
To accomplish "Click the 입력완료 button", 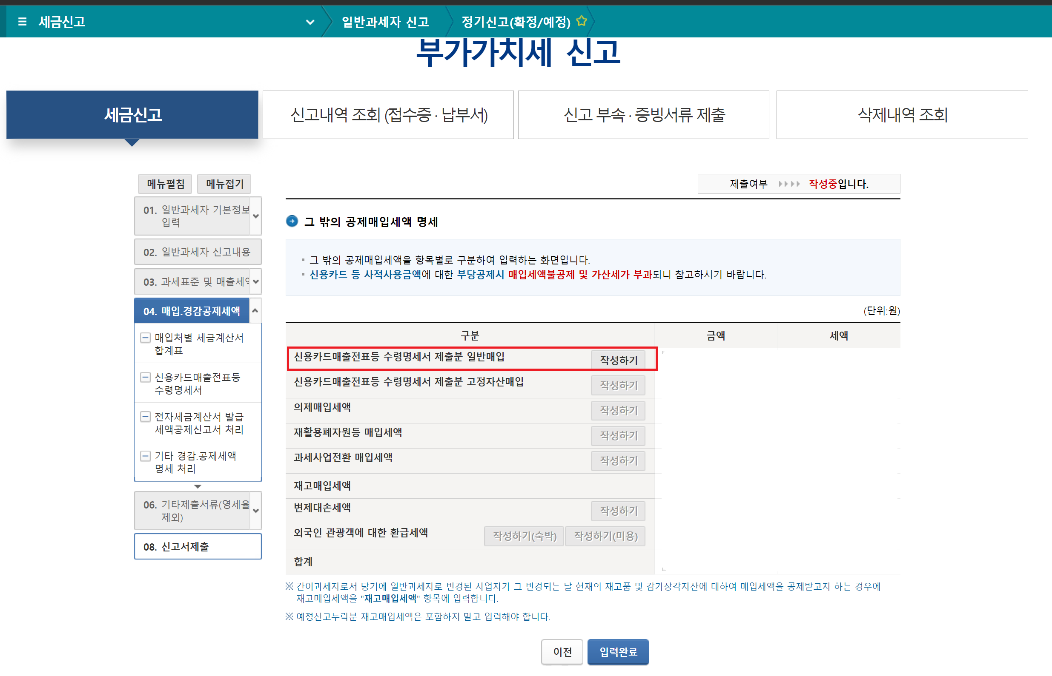I will coord(618,651).
